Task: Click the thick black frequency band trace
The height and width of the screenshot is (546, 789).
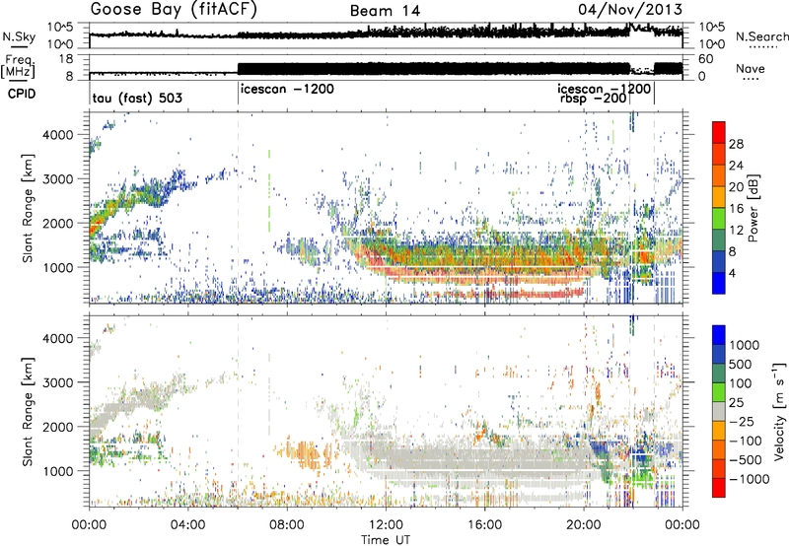Action: (x=433, y=69)
